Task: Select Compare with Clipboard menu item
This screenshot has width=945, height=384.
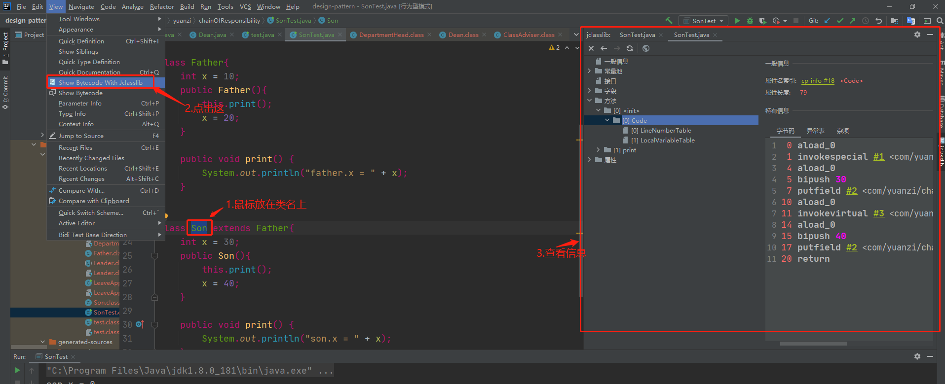Action: coord(106,201)
